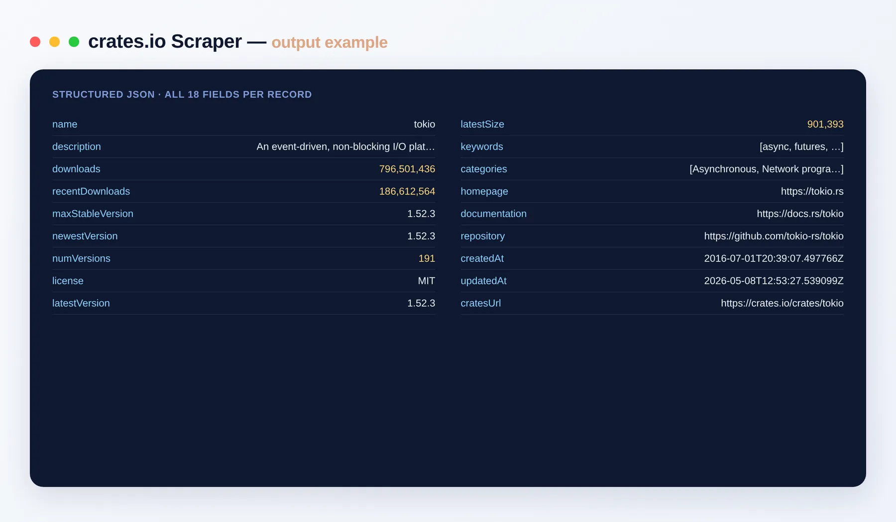
Task: Select the 'name' field label
Action: tap(65, 124)
